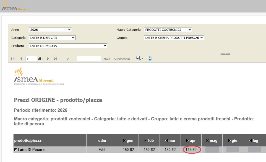The width and height of the screenshot is (266, 162).
Task: Open the export save disk icon
Action: pos(138,58)
